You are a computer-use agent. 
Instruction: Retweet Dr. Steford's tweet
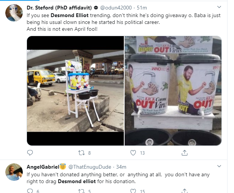pos(81,153)
